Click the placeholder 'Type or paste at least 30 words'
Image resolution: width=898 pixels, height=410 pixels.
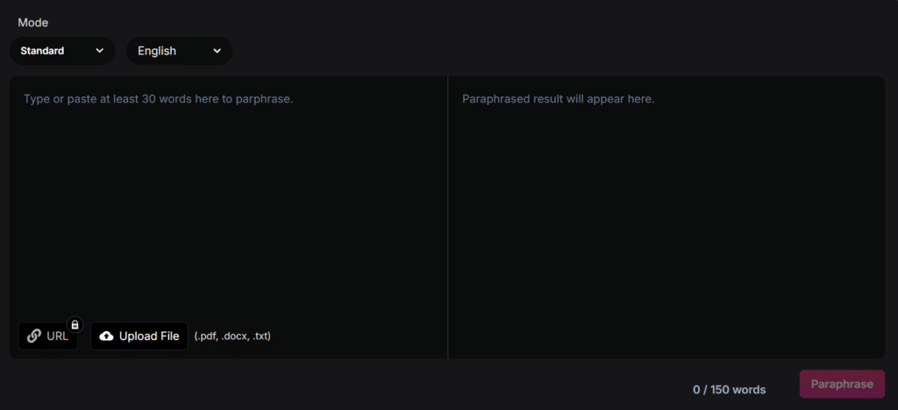[x=158, y=99]
